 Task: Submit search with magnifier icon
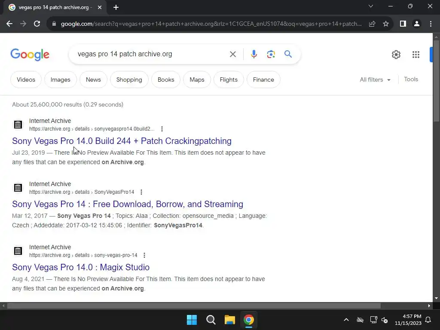pos(288,54)
